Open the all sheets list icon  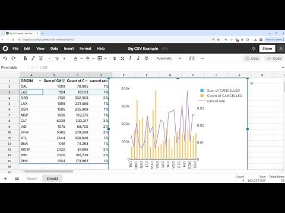coord(17,179)
